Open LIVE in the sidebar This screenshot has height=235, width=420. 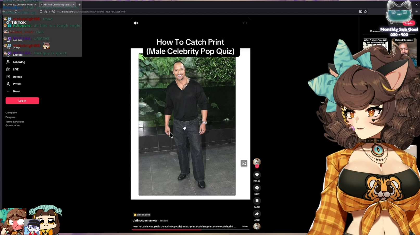pyautogui.click(x=16, y=69)
